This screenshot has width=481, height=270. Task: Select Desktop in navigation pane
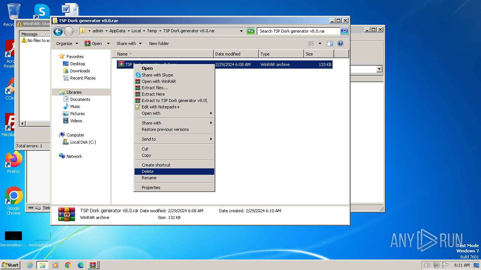tap(77, 64)
